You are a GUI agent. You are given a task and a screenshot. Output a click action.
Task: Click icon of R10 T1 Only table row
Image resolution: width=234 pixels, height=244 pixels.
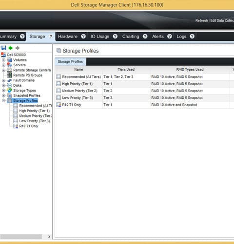(x=58, y=105)
